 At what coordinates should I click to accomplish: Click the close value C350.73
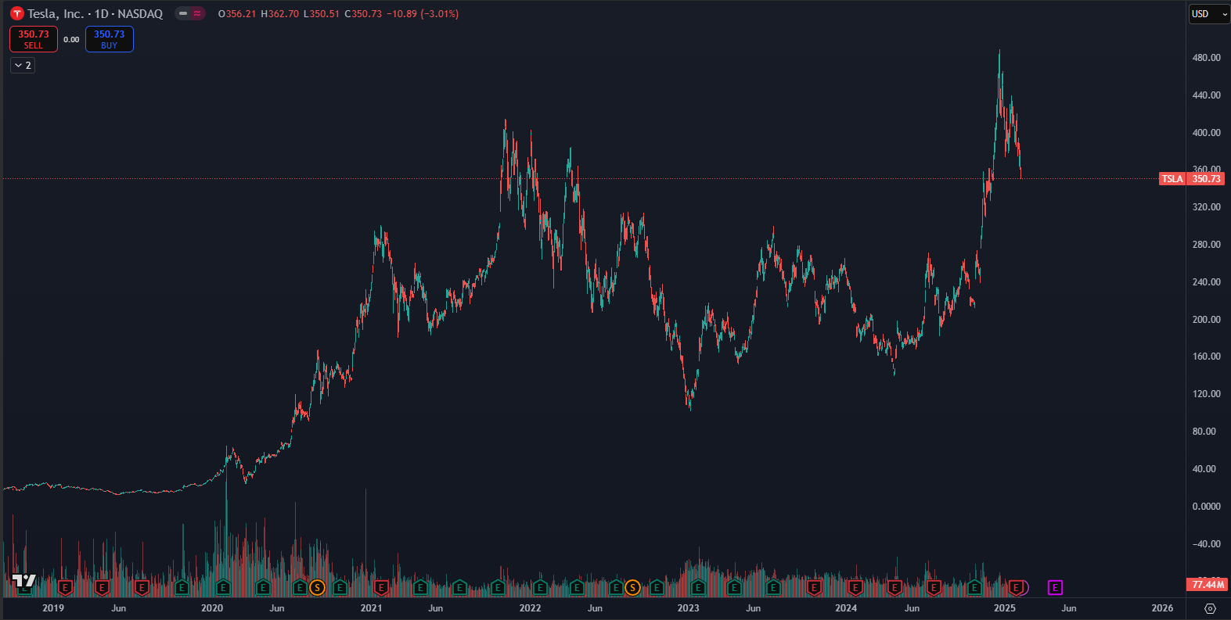363,14
